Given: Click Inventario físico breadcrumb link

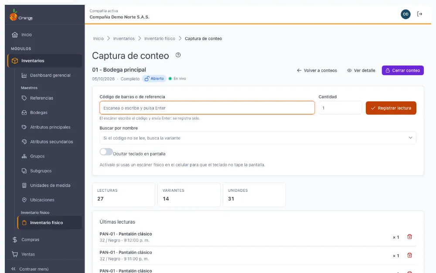Looking at the screenshot, I should click(x=160, y=38).
